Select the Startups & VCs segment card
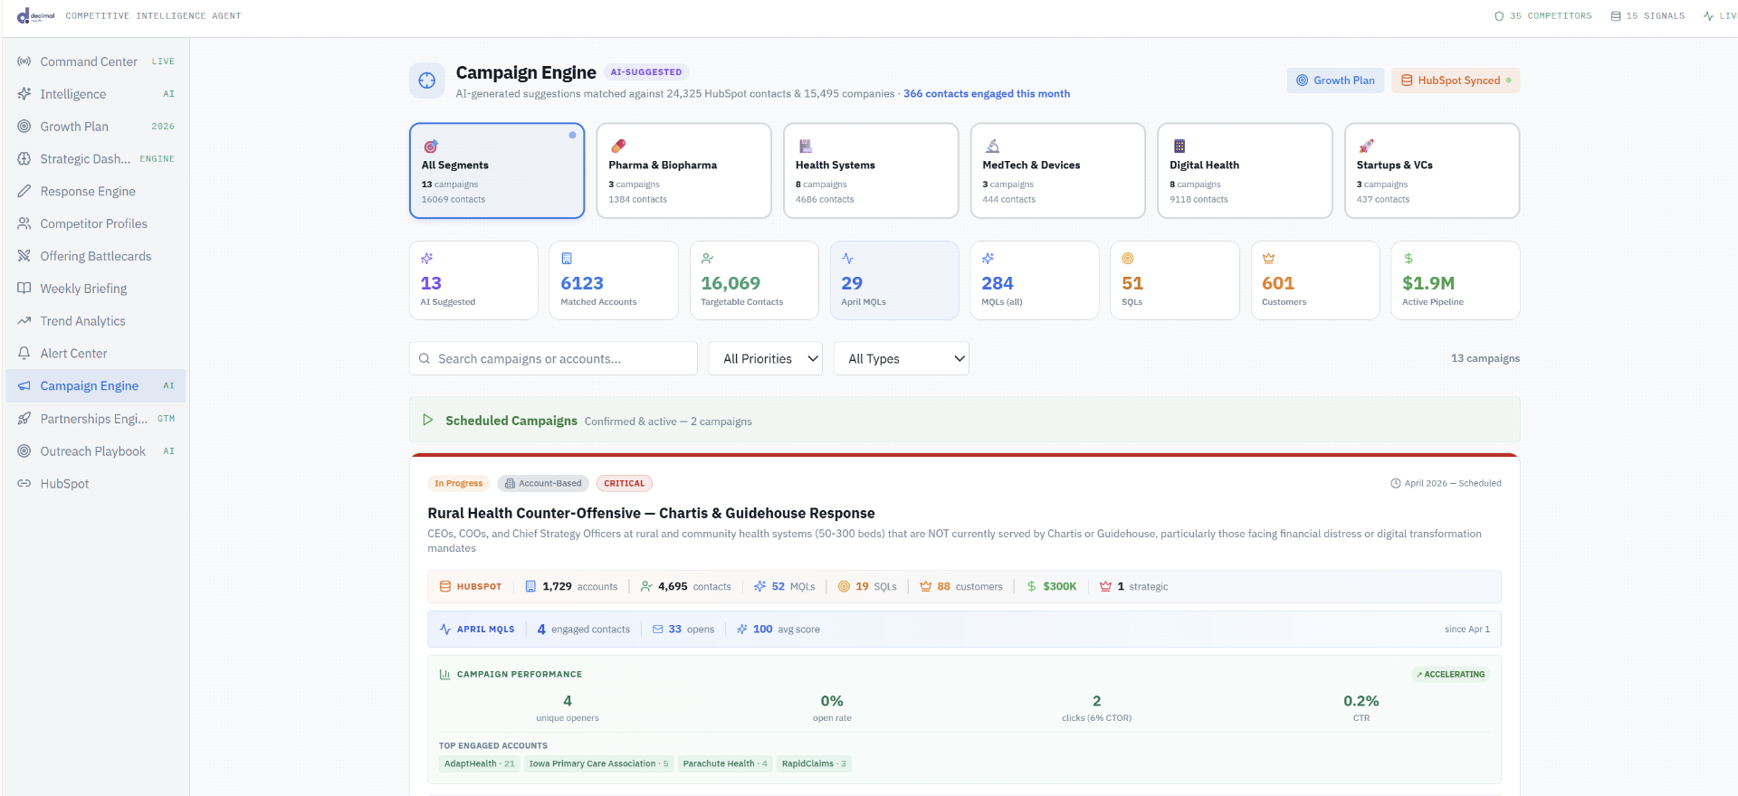This screenshot has width=1738, height=796. click(1432, 171)
